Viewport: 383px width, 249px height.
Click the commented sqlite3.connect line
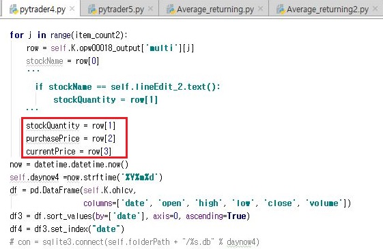coord(134,242)
